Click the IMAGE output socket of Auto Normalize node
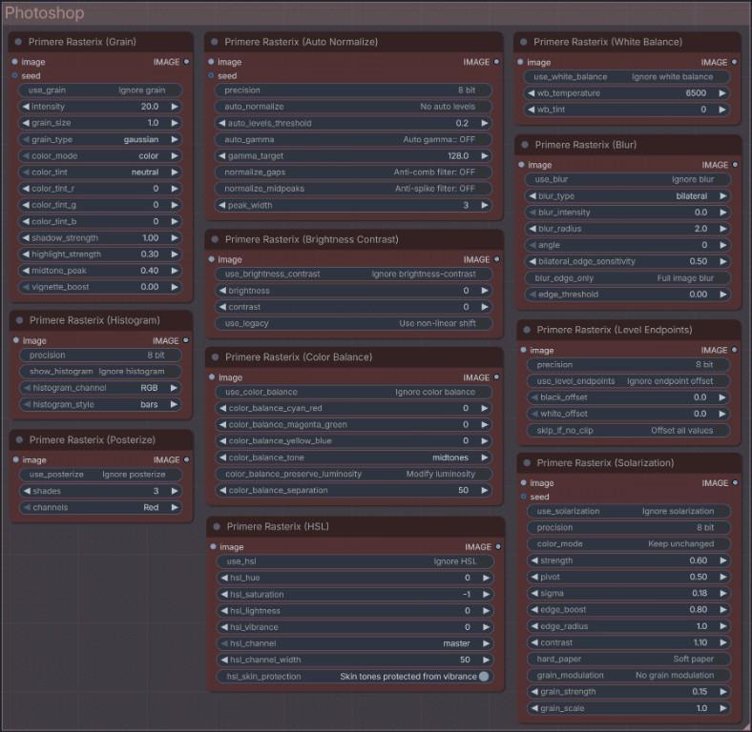752x732 pixels. pyautogui.click(x=496, y=62)
